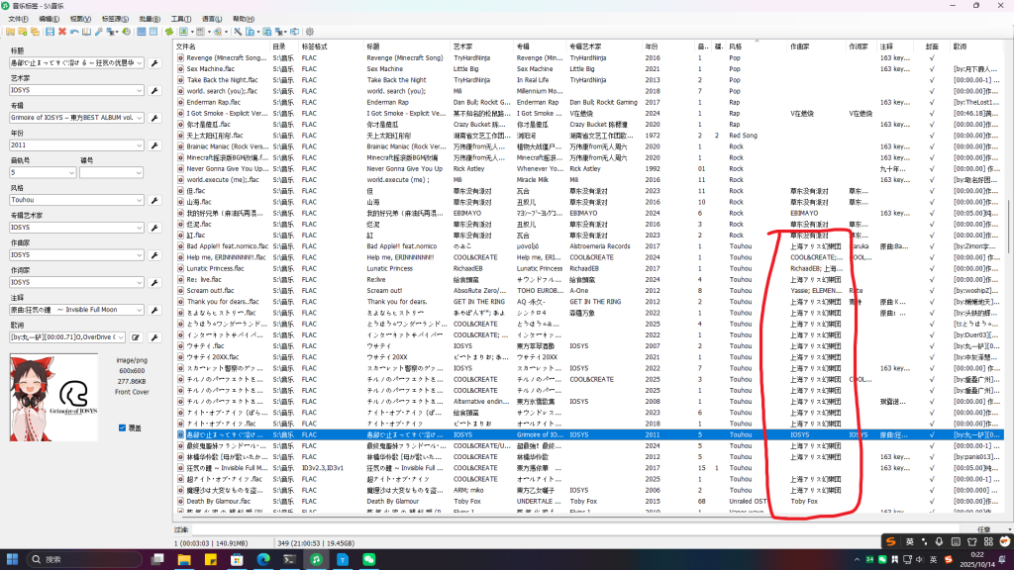Click the WeChat icon in the taskbar

(368, 559)
